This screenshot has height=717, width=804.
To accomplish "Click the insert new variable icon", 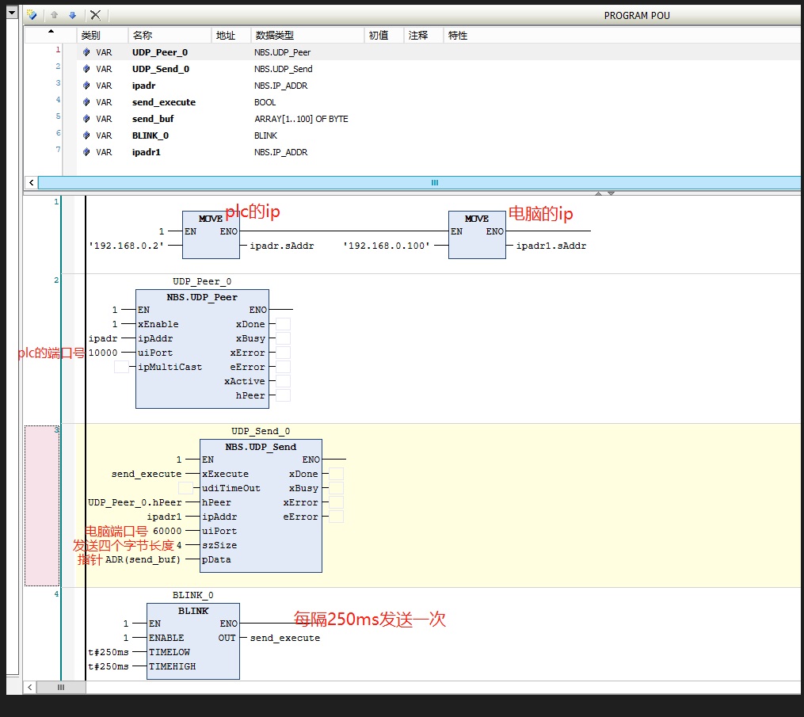I will click(32, 15).
